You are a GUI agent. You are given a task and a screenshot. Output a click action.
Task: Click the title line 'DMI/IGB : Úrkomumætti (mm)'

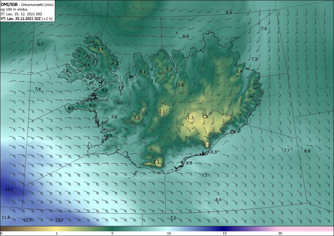[x=27, y=4]
